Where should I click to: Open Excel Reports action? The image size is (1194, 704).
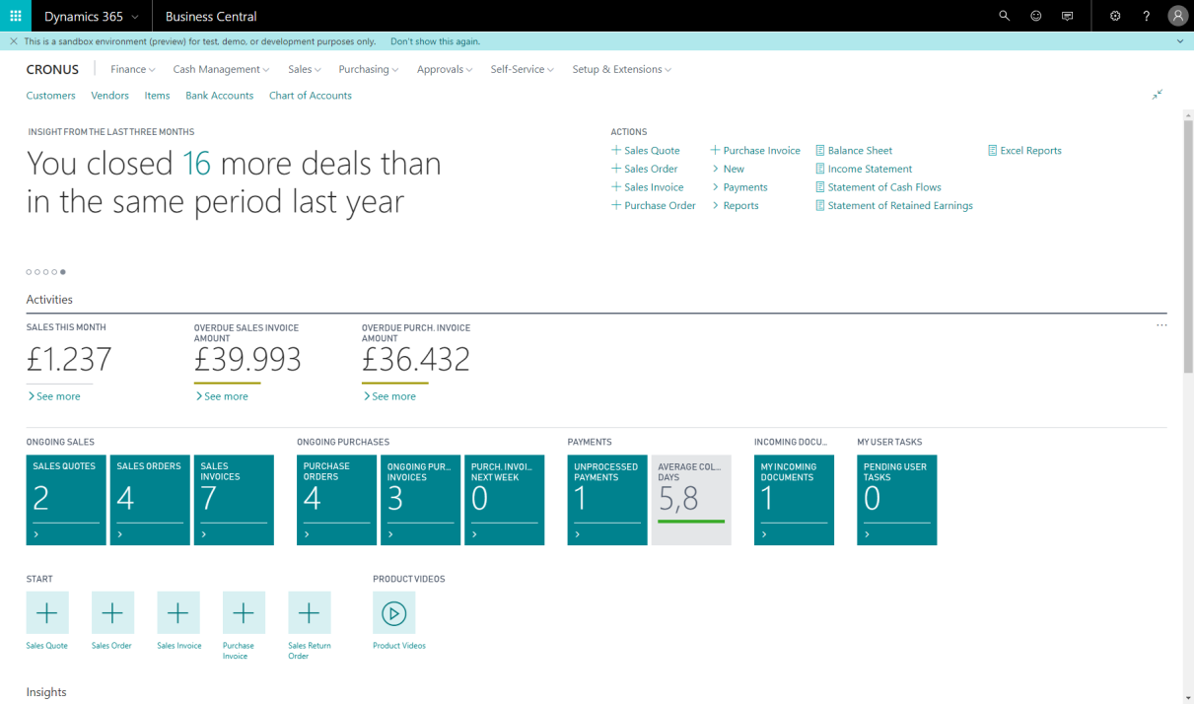[1024, 151]
